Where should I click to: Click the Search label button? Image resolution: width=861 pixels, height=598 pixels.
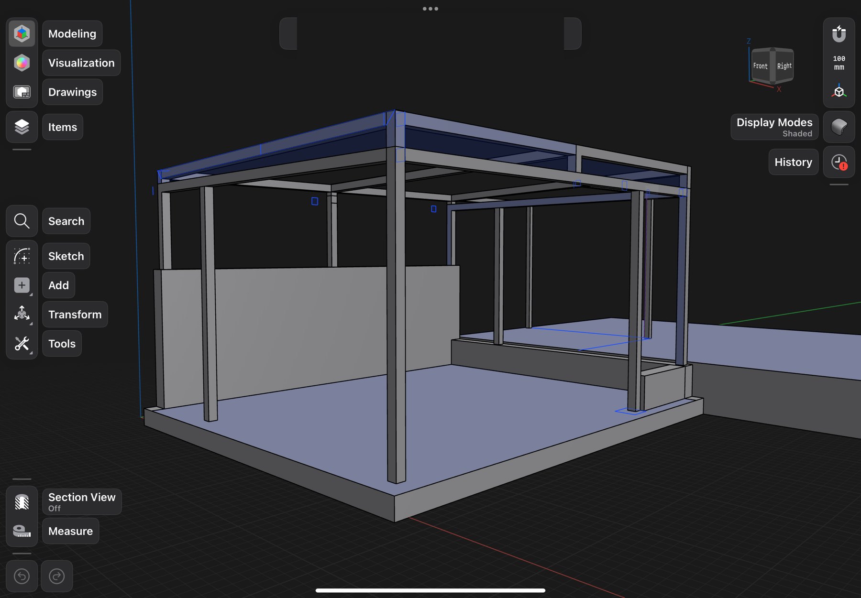click(x=66, y=221)
